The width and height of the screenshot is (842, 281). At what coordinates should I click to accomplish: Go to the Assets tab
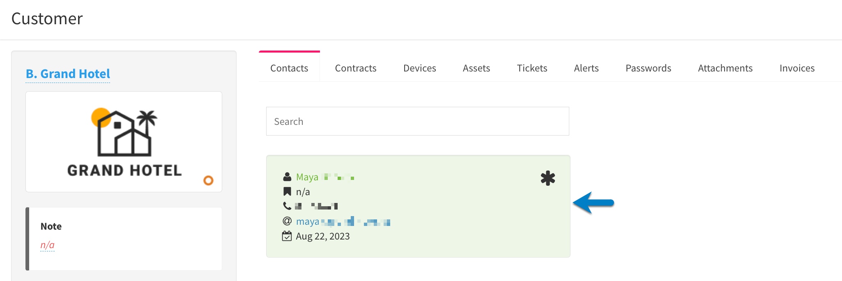pyautogui.click(x=476, y=68)
